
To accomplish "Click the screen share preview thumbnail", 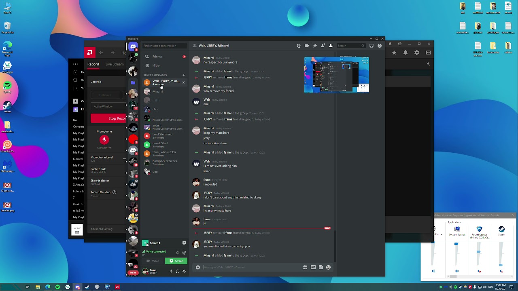I will (x=336, y=75).
